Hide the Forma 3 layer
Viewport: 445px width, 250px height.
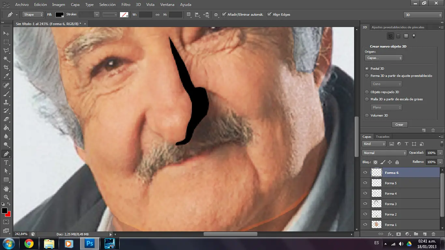tap(365, 204)
